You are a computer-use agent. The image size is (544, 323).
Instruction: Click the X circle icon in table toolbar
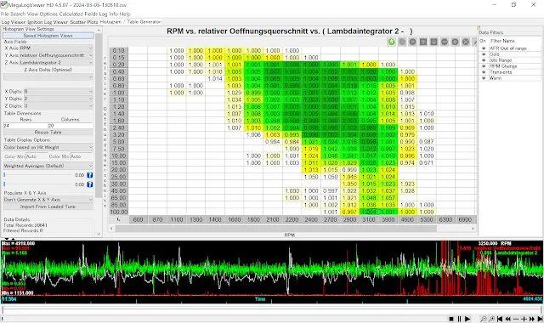[x=466, y=42]
